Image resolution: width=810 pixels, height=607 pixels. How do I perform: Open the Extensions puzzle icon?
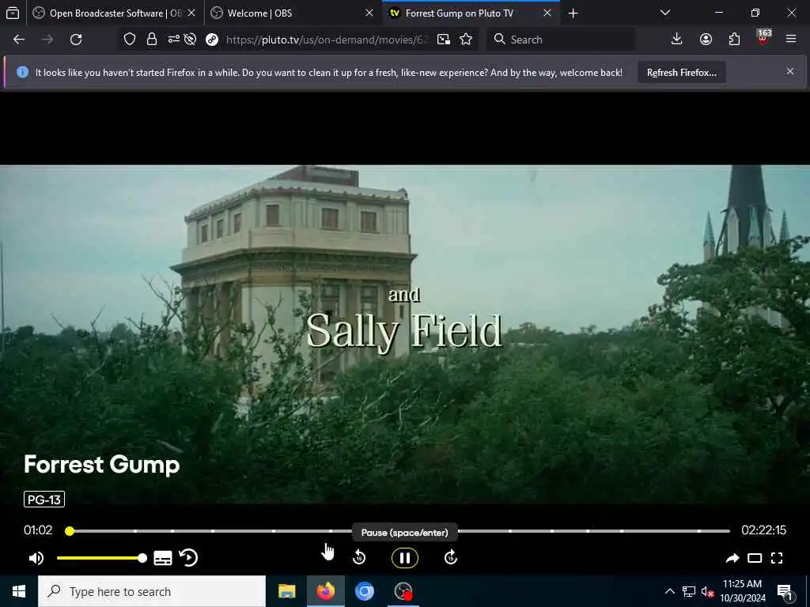[734, 39]
